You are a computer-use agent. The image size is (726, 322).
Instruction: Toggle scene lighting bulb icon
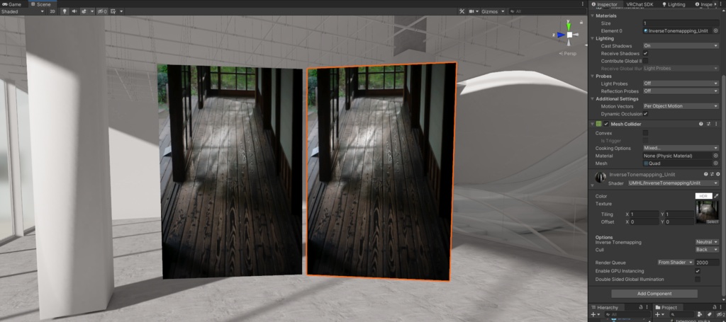point(65,11)
